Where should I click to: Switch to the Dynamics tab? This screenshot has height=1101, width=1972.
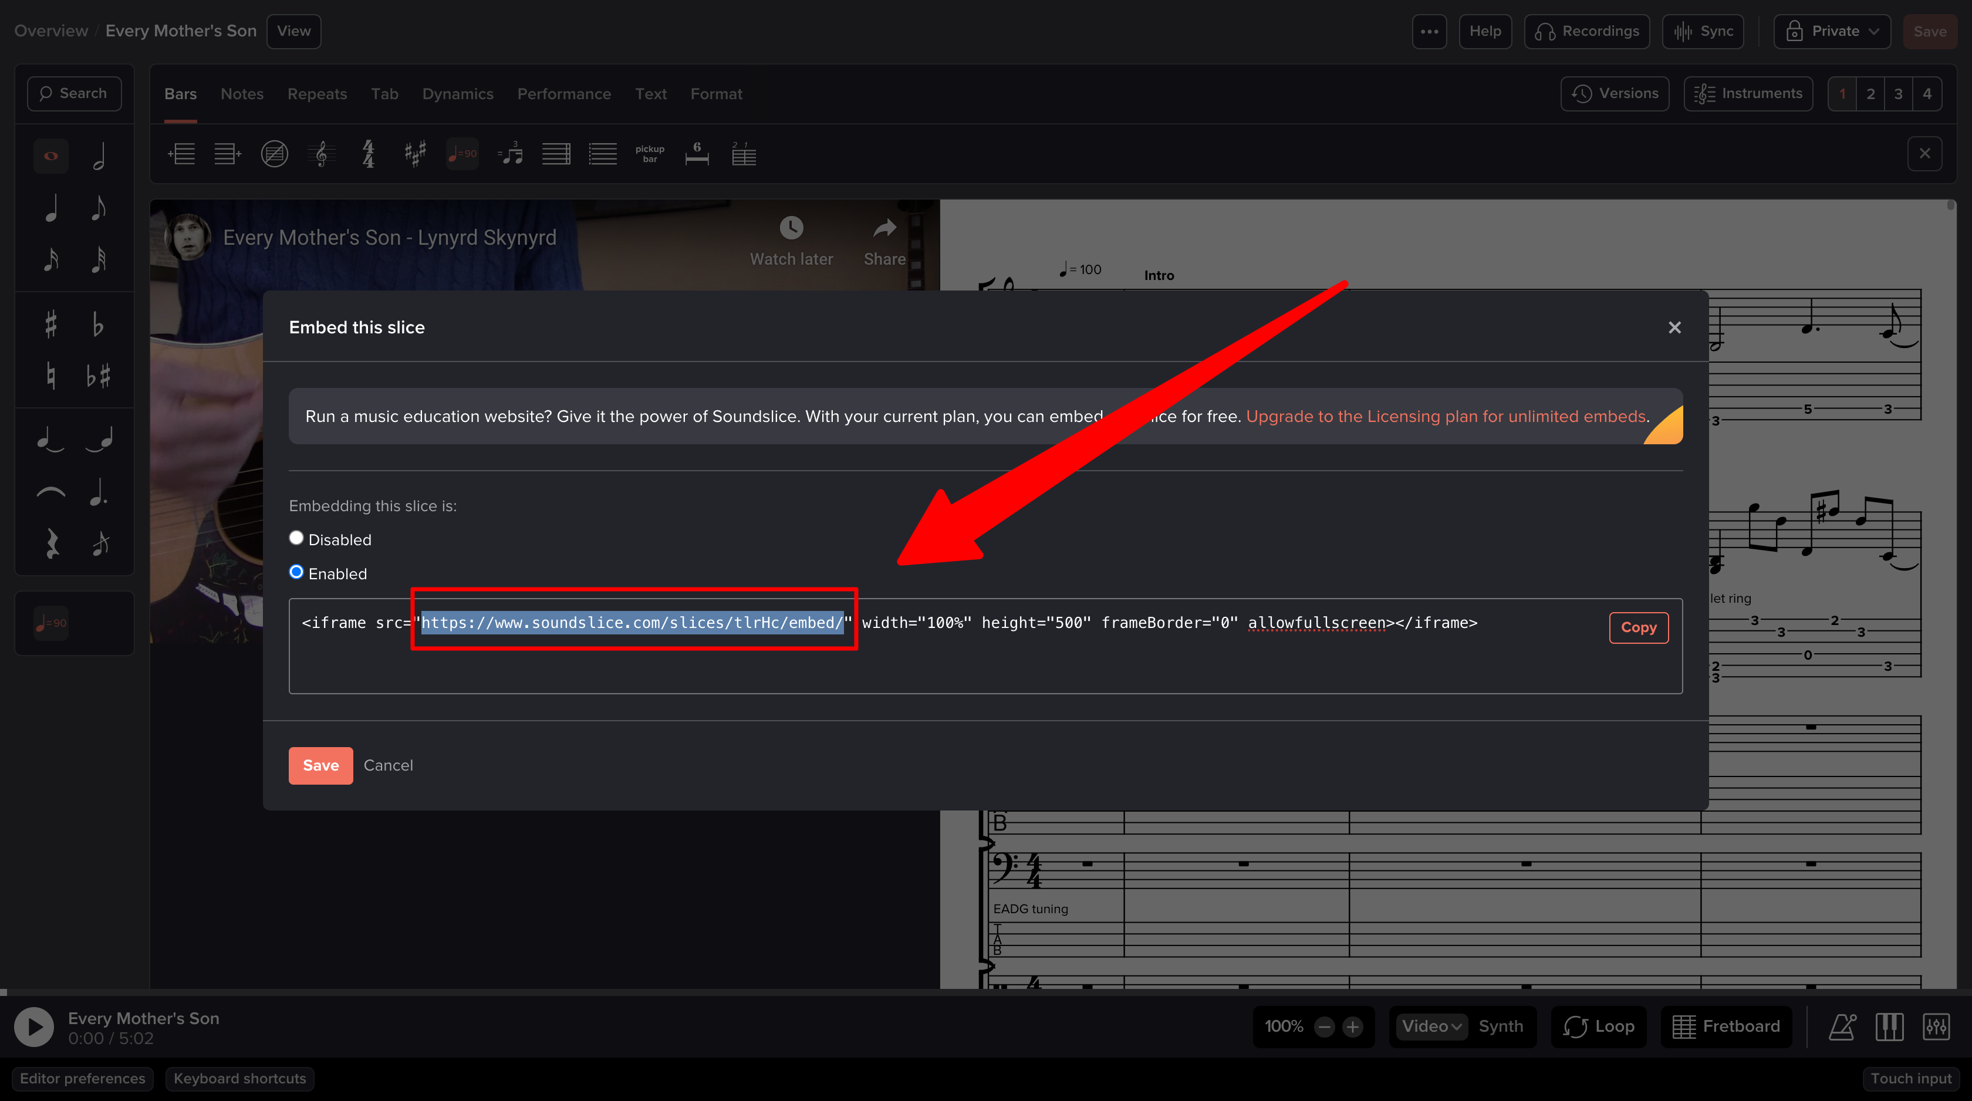(x=457, y=94)
